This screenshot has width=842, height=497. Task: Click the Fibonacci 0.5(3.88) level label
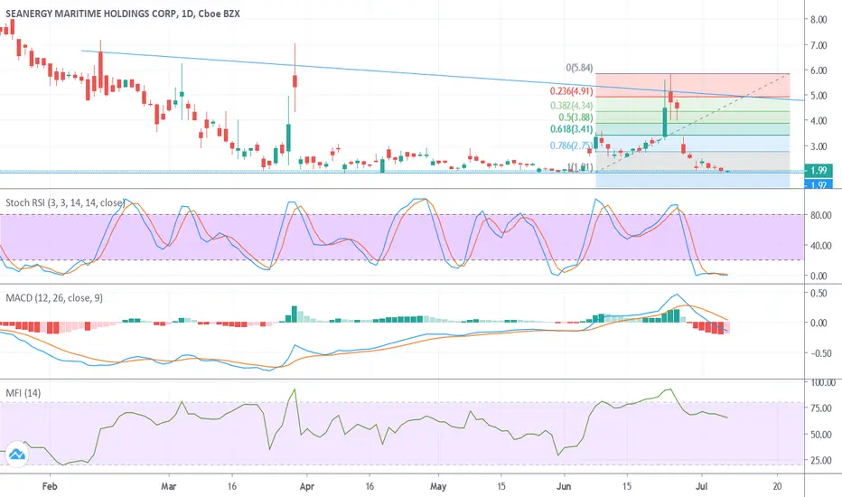point(575,117)
